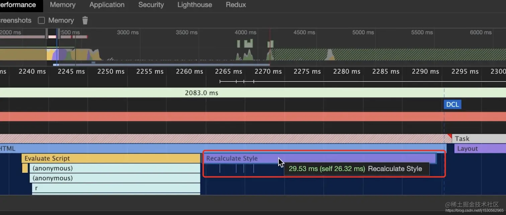
Task: Select the Parse HTML blue bar
Action: (x=223, y=149)
